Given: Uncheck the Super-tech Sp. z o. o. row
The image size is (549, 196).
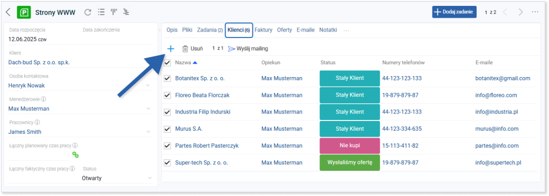Looking at the screenshot, I should [167, 163].
